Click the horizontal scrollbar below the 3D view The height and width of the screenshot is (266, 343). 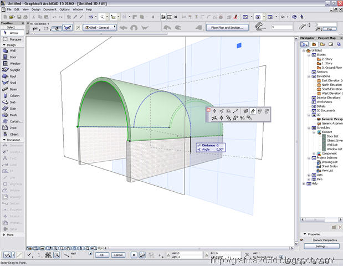(x=199, y=248)
